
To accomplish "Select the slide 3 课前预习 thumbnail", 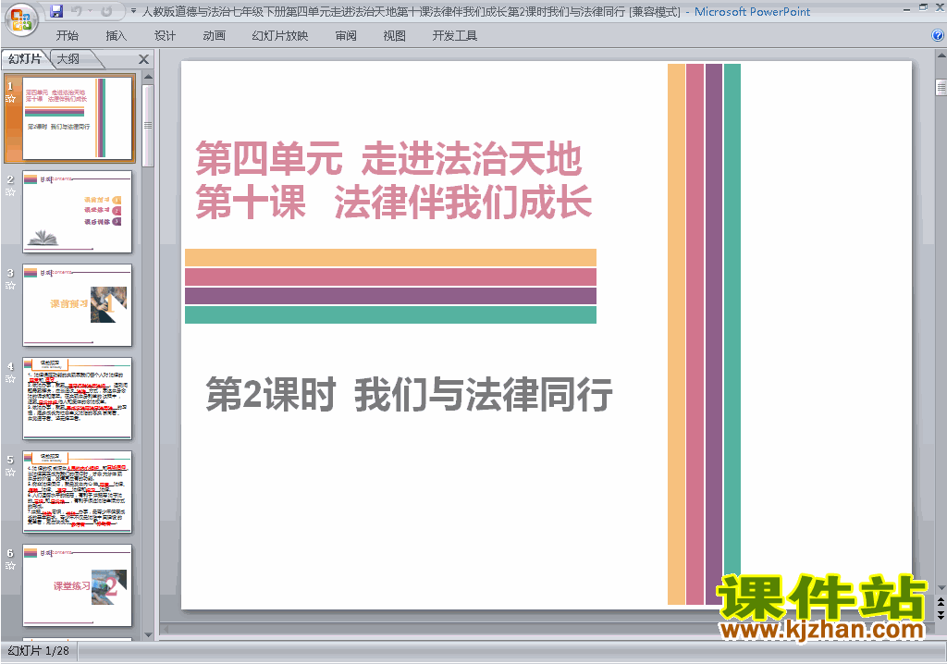I will (78, 305).
